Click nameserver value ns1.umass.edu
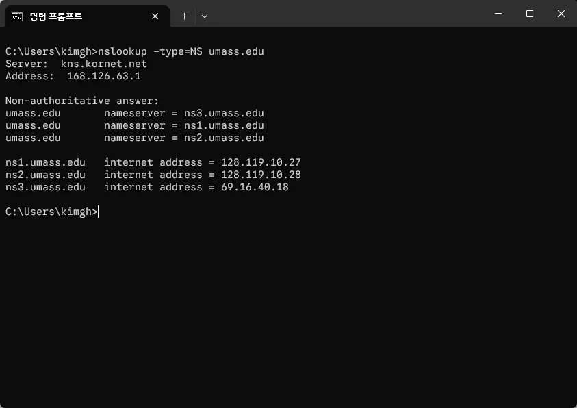The width and height of the screenshot is (577, 408). coord(224,125)
